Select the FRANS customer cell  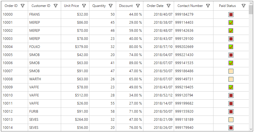click(44, 14)
